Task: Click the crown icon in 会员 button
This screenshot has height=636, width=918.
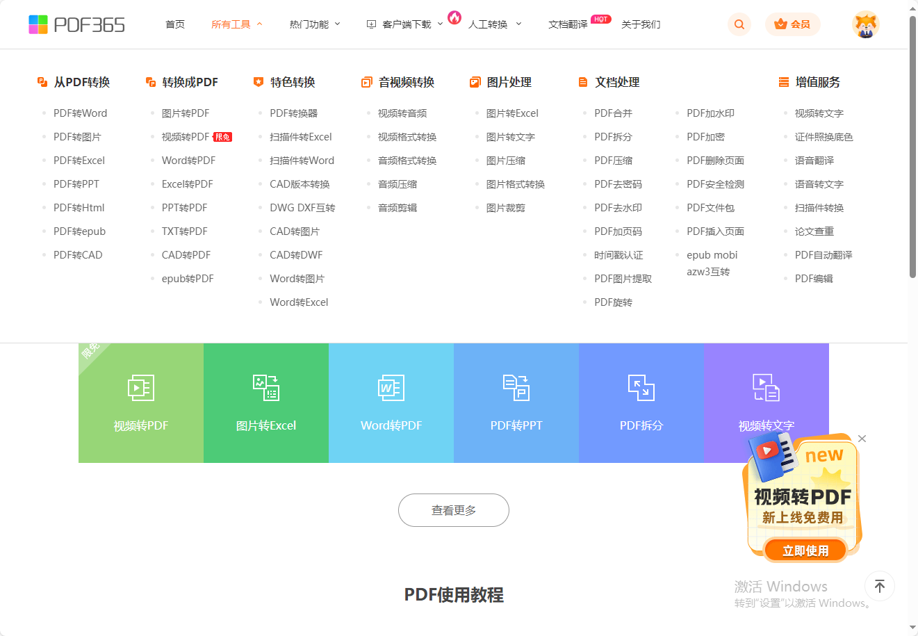Action: [x=781, y=24]
